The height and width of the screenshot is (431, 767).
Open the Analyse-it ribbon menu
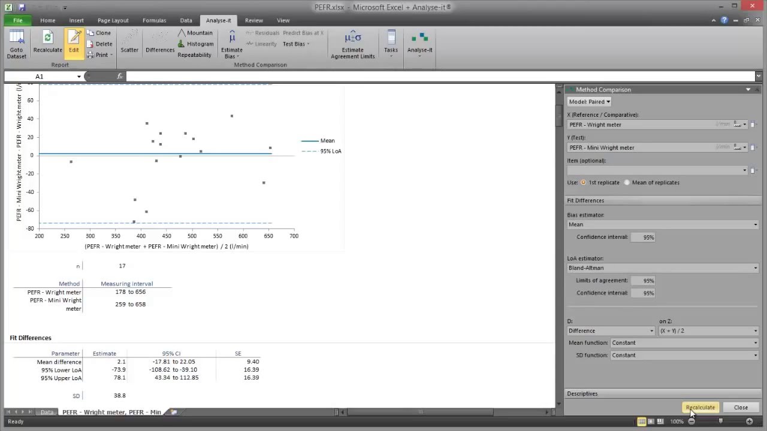(x=419, y=44)
